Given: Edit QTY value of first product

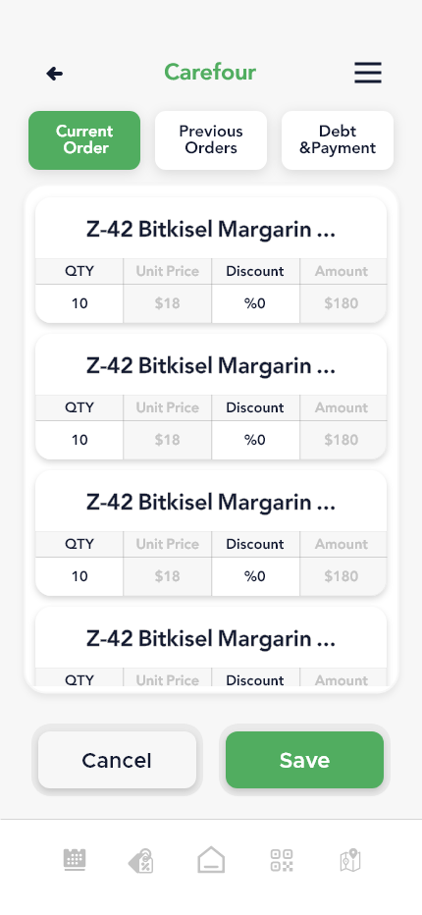Looking at the screenshot, I should point(79,303).
